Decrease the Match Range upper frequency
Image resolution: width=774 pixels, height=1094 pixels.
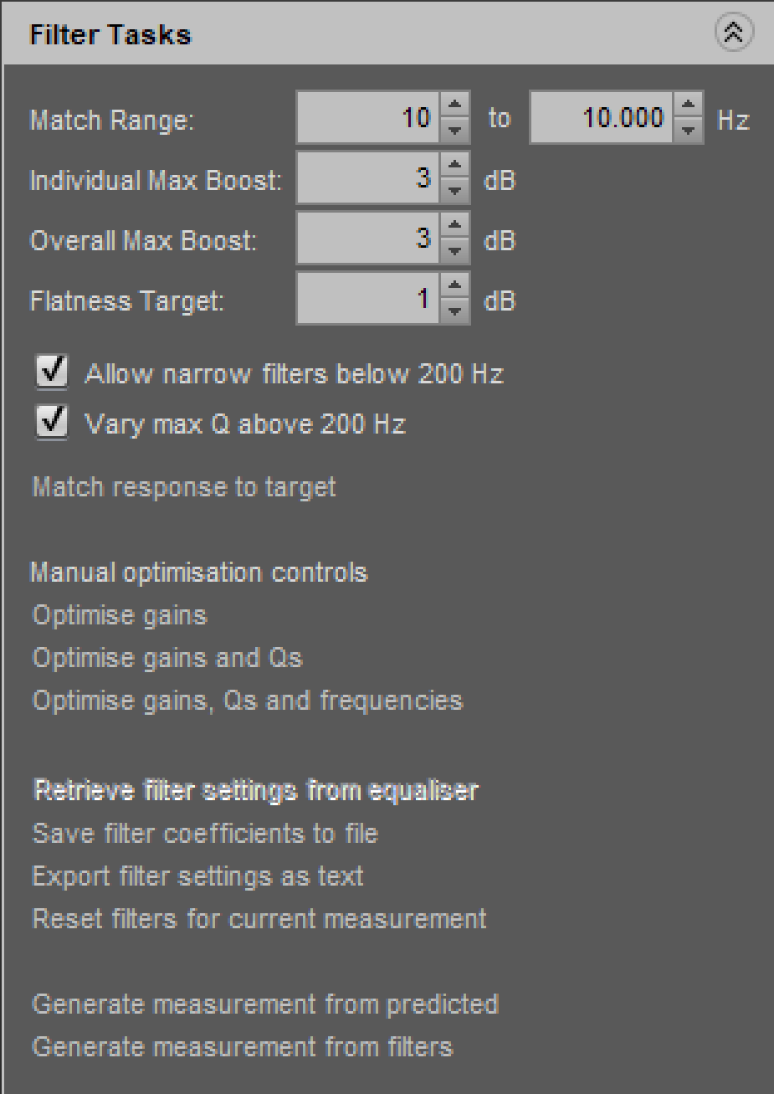[x=688, y=129]
